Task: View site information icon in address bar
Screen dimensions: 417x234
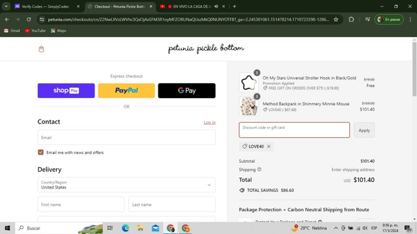Action: click(x=42, y=19)
